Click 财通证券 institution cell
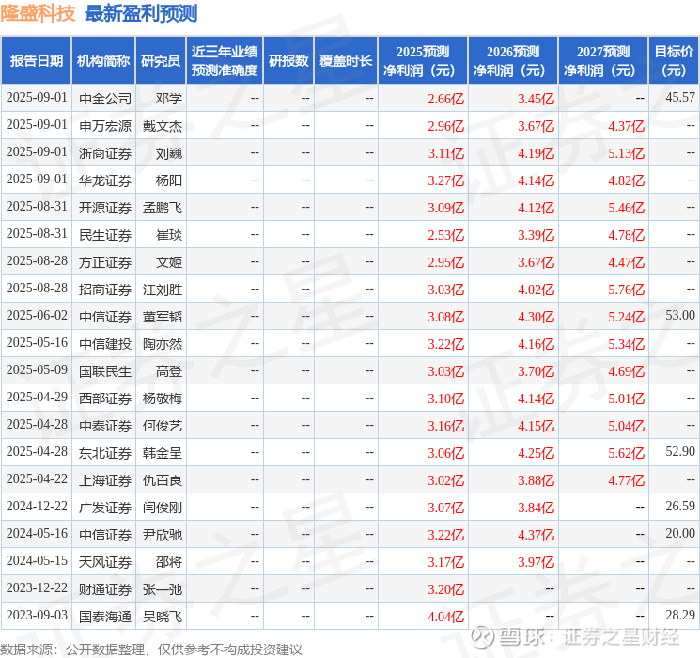The image size is (700, 658). [105, 589]
